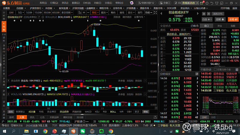240x135 pixels.
Task: Click the 详 detail button for 分时成交
Action: (197, 74)
